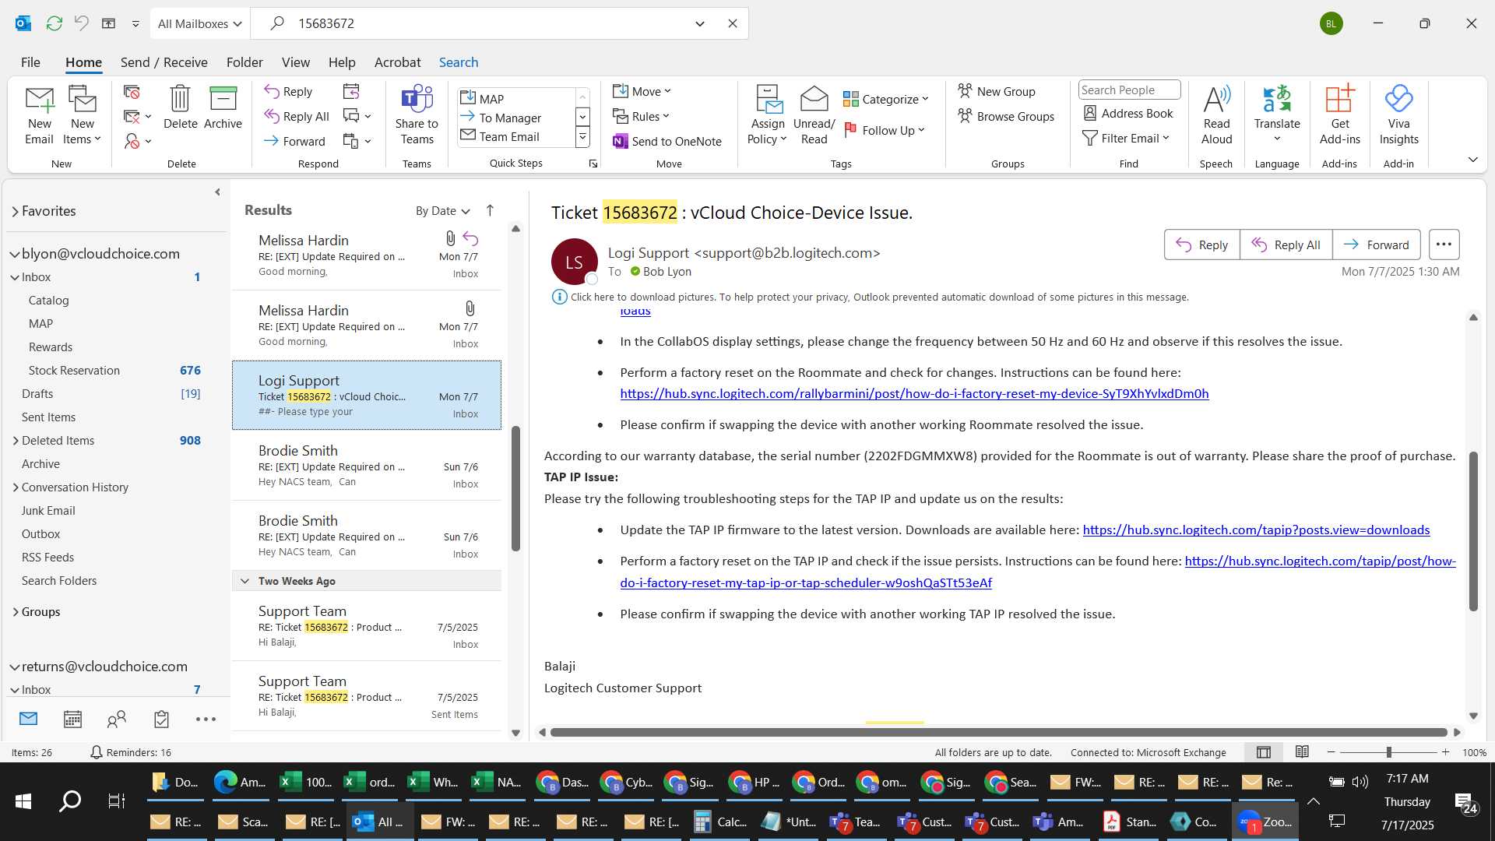Switch to Reading view in status bar
Screen dimensions: 1495x841
pos(1302,752)
